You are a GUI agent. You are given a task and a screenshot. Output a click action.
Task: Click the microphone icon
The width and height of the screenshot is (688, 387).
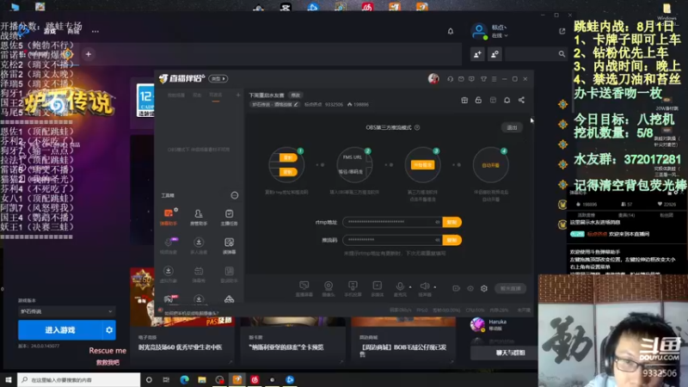coord(400,286)
